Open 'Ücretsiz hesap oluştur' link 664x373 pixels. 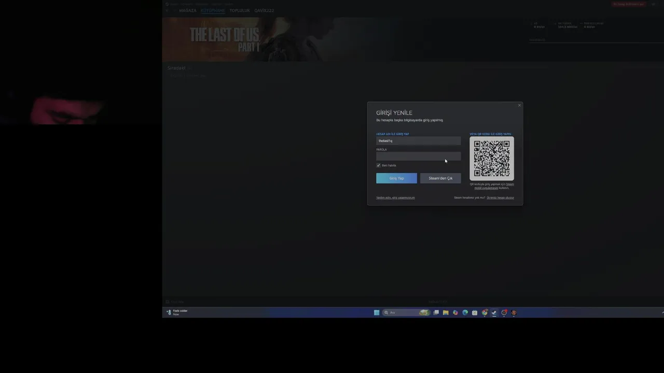point(500,197)
